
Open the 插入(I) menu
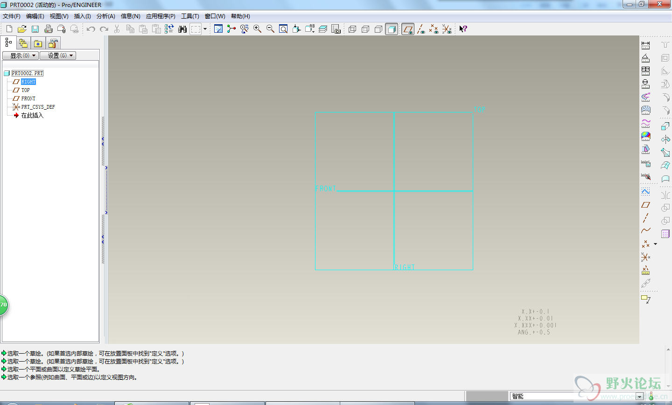[x=83, y=16]
